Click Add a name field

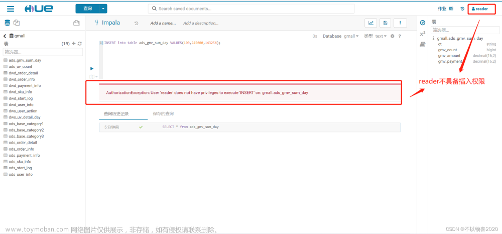pyautogui.click(x=163, y=23)
